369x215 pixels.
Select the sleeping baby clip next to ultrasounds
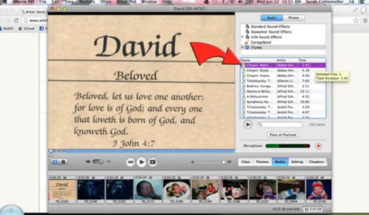(x=148, y=190)
